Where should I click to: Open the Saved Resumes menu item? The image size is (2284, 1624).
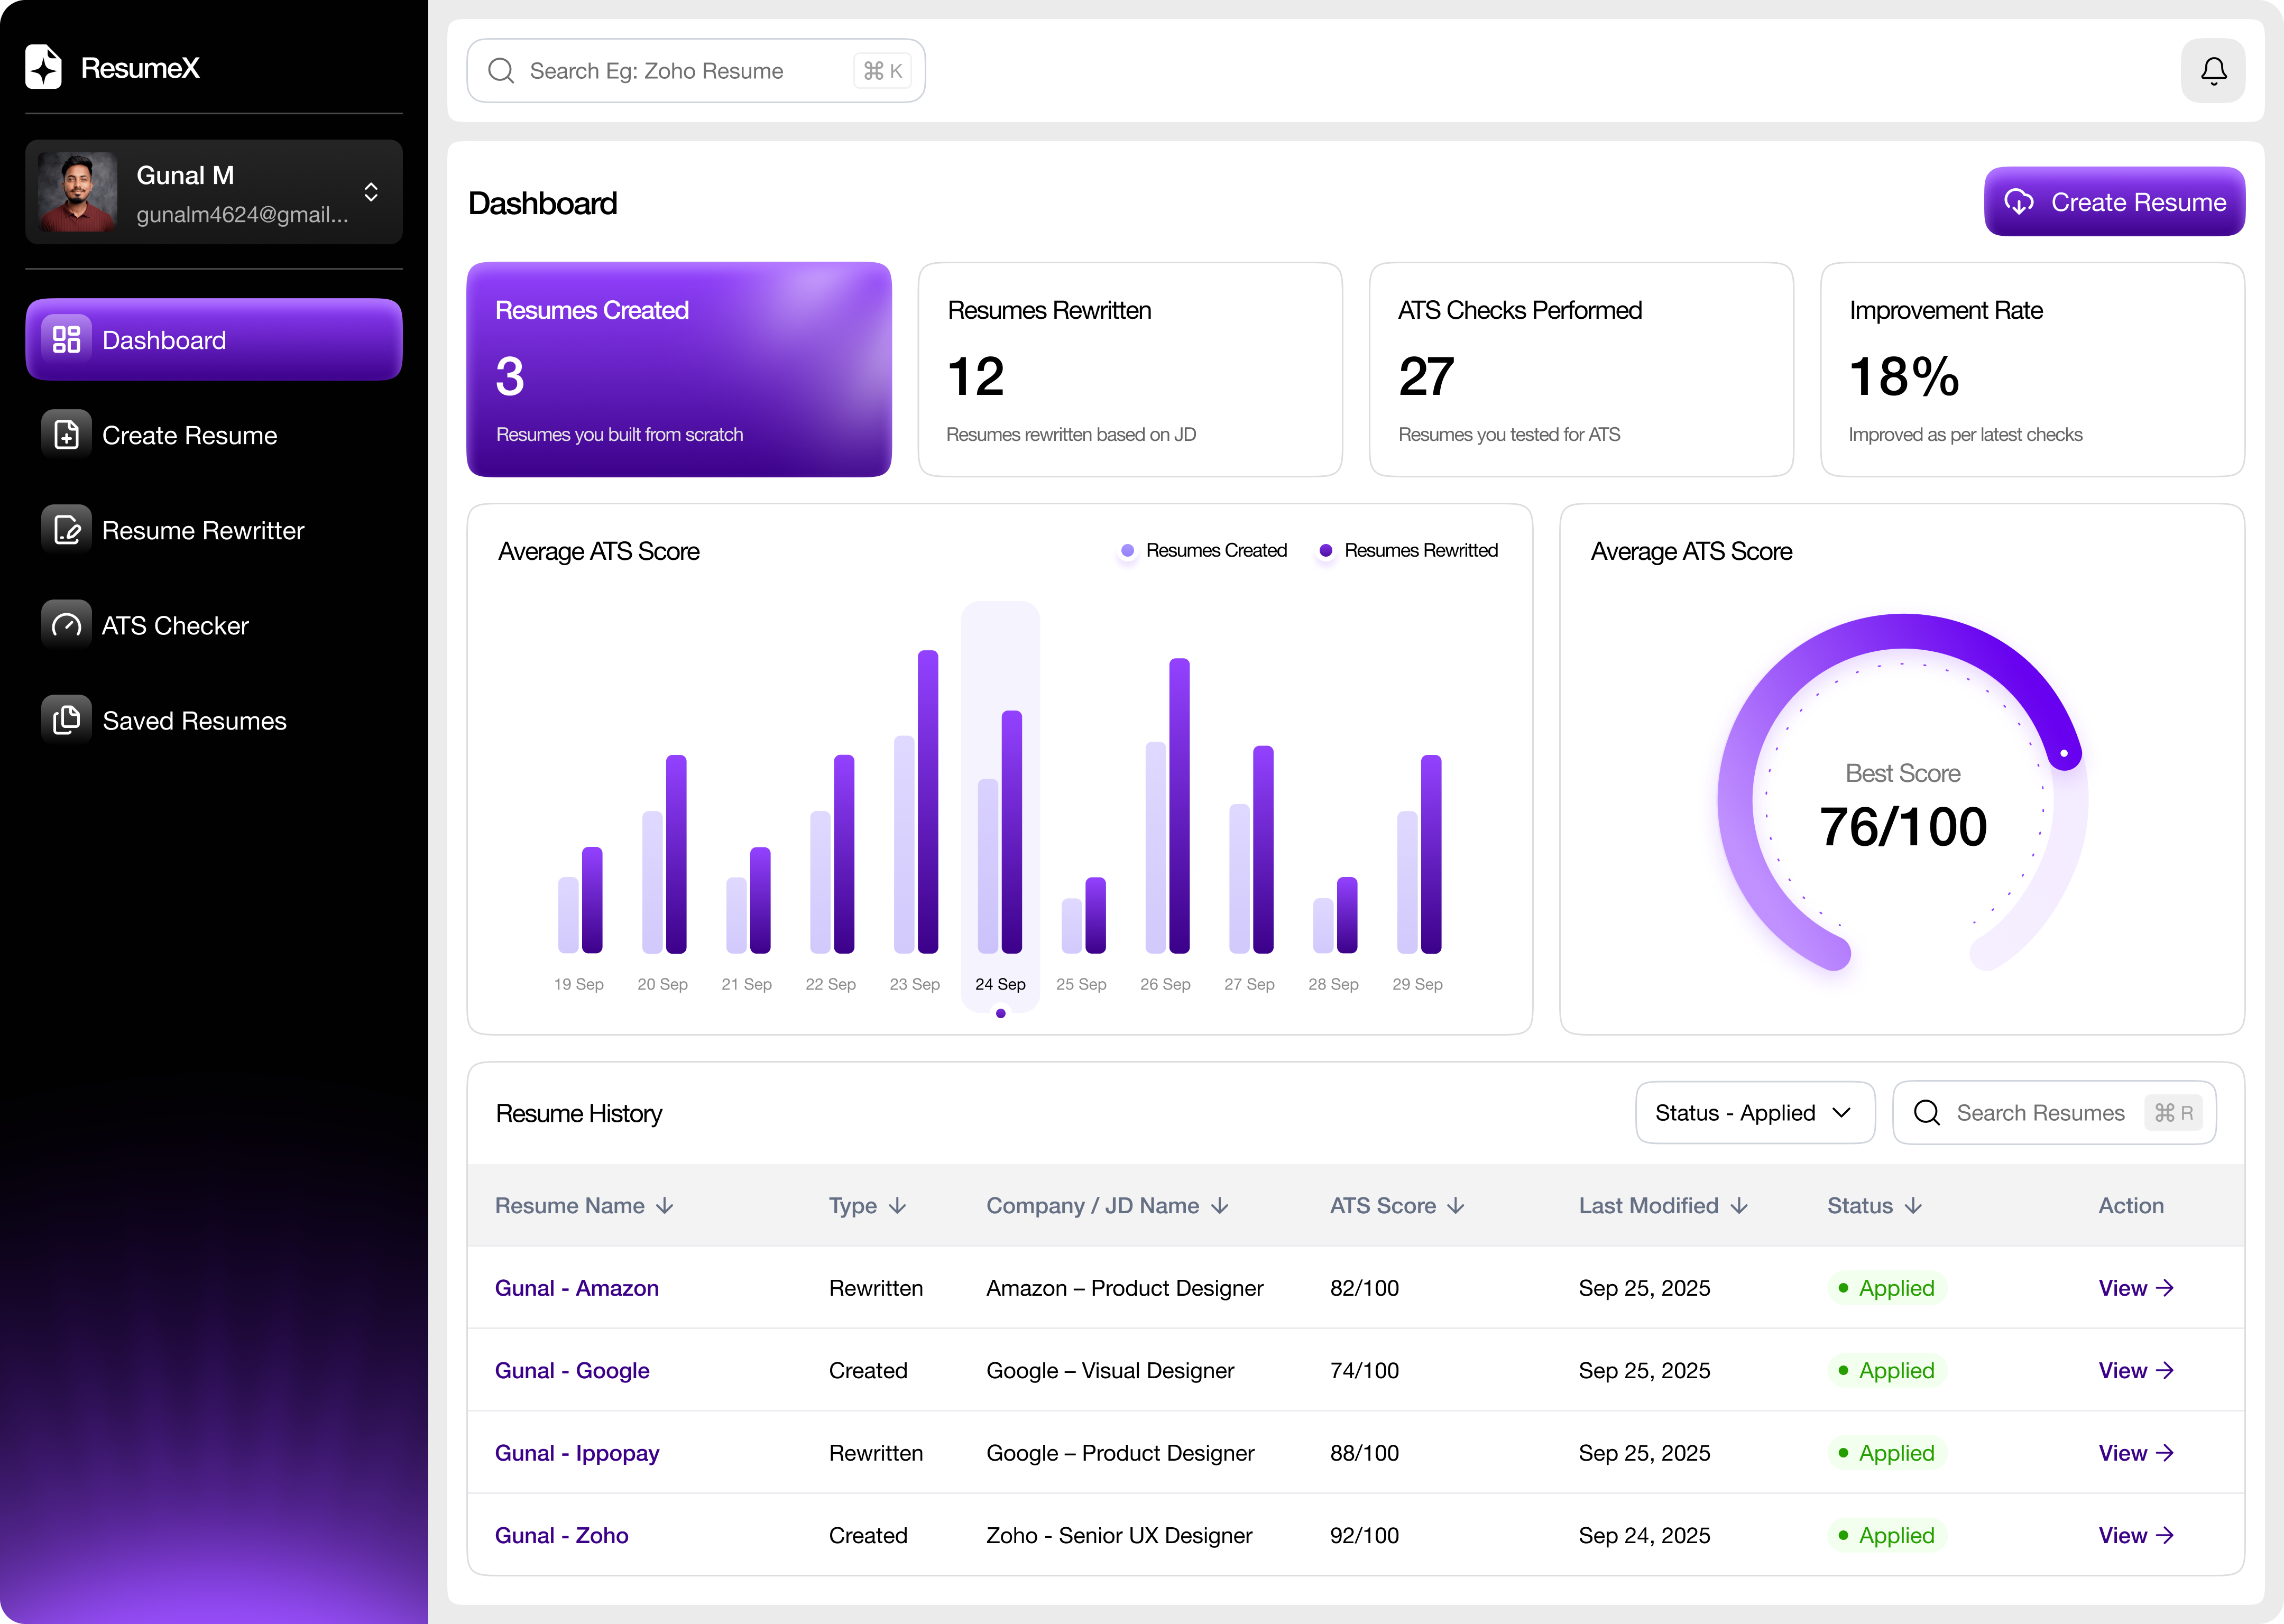pos(194,721)
